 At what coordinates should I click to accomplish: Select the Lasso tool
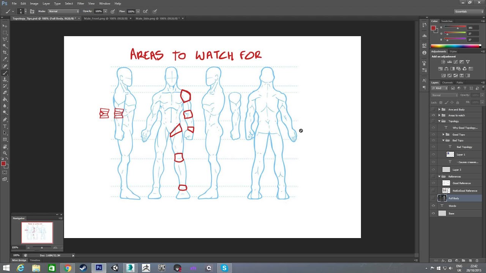[x=5, y=39]
